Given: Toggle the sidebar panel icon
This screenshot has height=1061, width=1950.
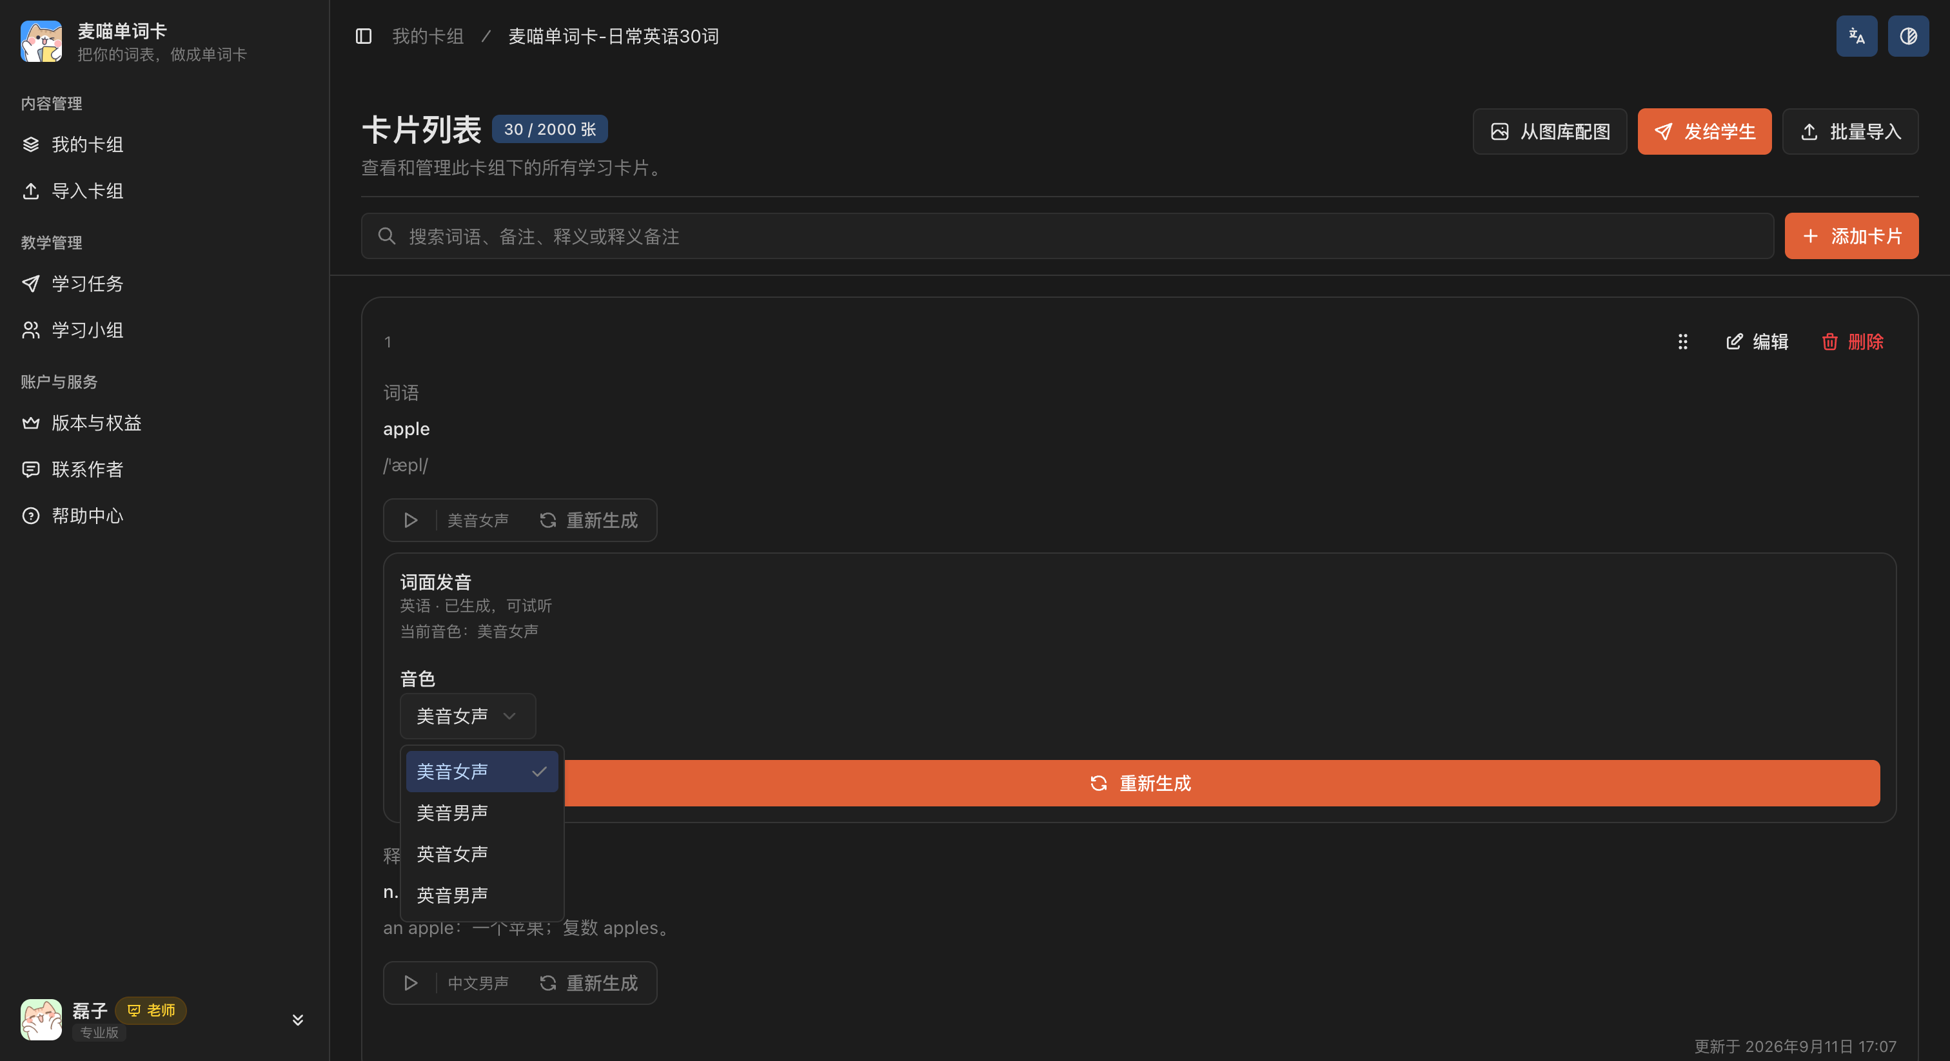Looking at the screenshot, I should (x=363, y=36).
